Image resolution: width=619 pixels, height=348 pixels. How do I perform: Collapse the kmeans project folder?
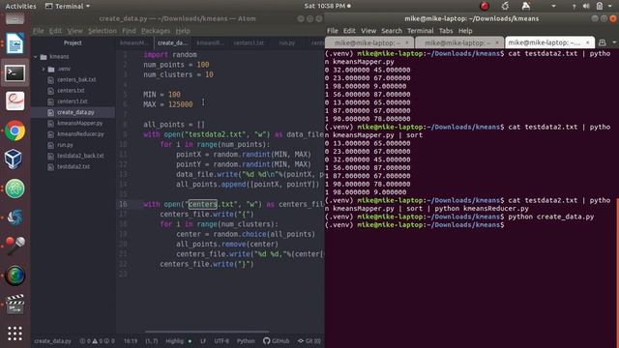[x=35, y=57]
